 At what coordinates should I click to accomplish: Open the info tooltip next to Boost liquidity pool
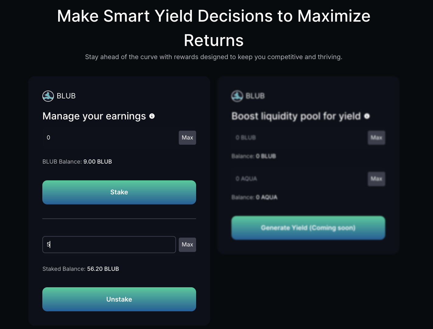click(367, 116)
